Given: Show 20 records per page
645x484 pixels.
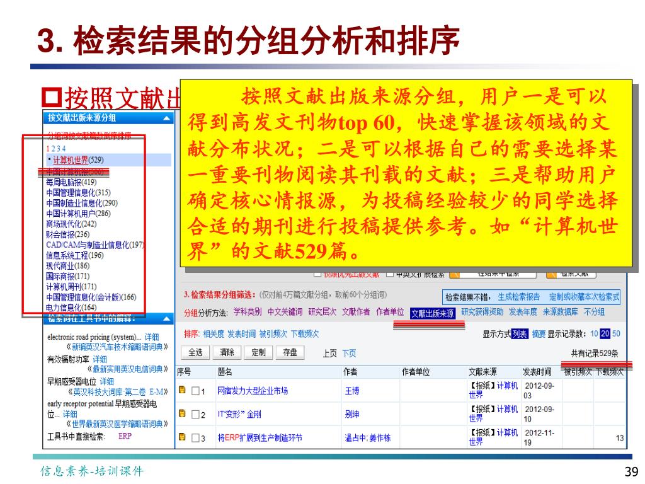Looking at the screenshot, I should pyautogui.click(x=605, y=334).
